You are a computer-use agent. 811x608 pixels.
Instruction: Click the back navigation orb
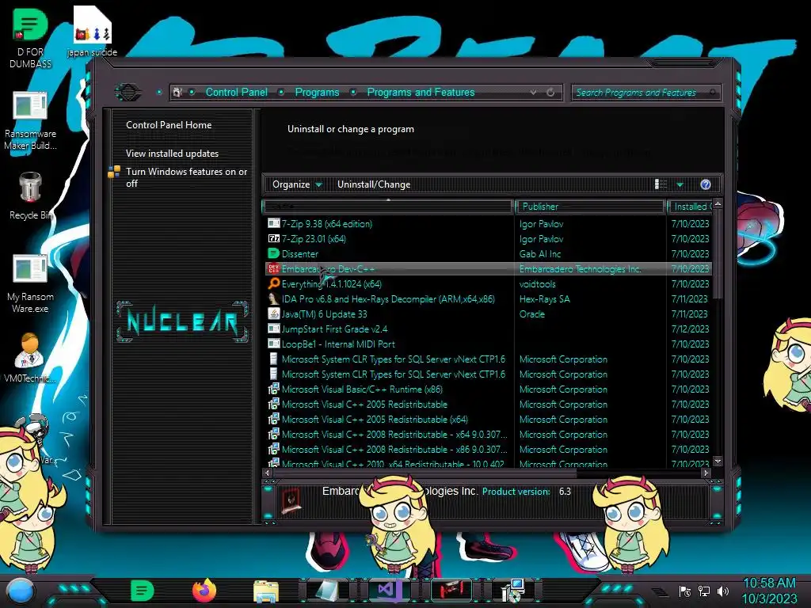128,93
